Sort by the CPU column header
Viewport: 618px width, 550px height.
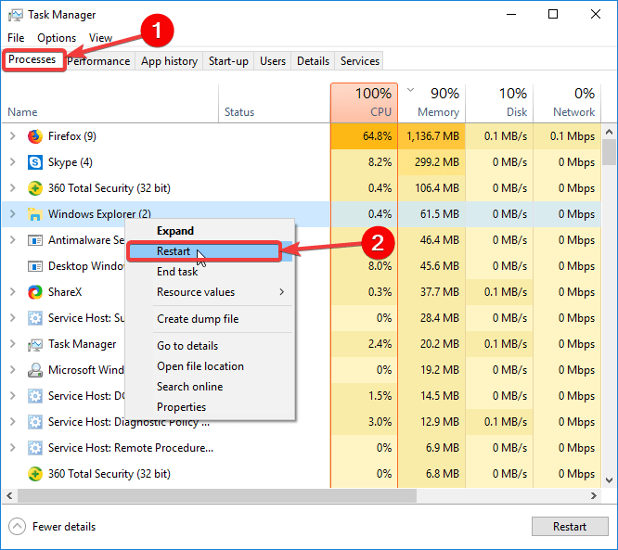364,103
